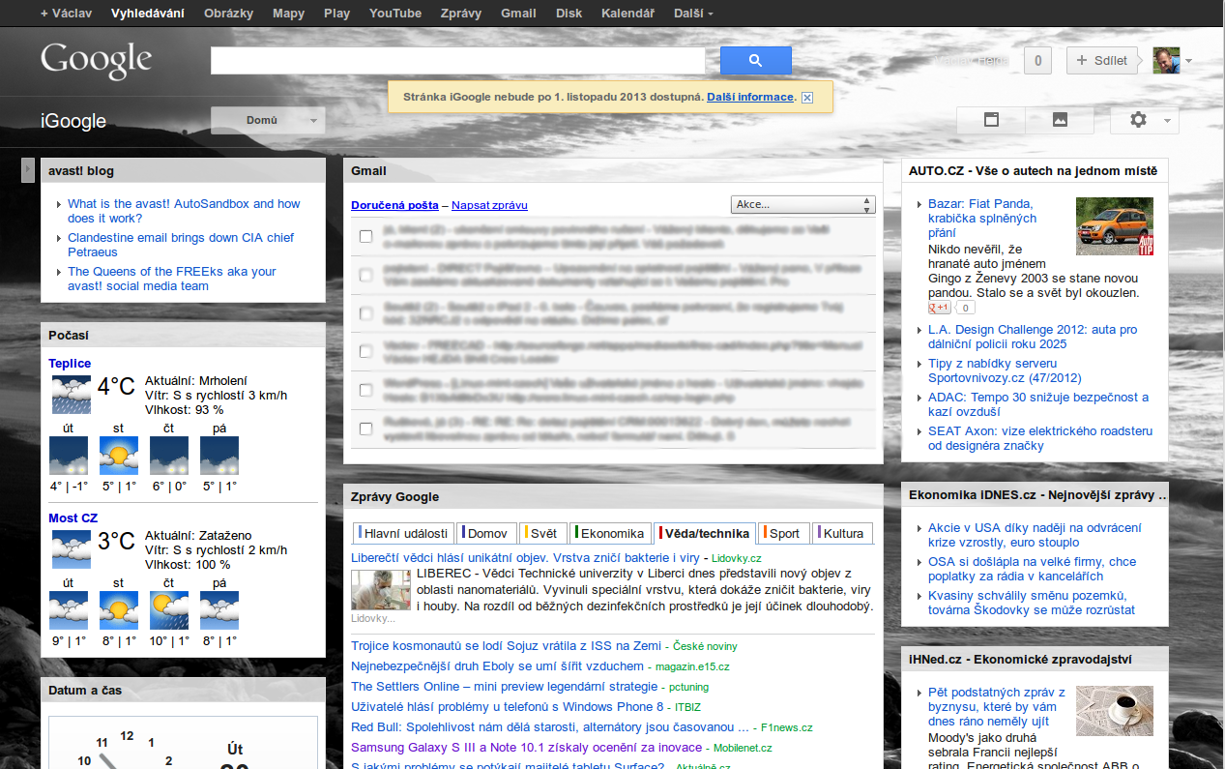Image resolution: width=1225 pixels, height=769 pixels.
Task: Open the Akce... actions dropdown
Action: coord(802,204)
